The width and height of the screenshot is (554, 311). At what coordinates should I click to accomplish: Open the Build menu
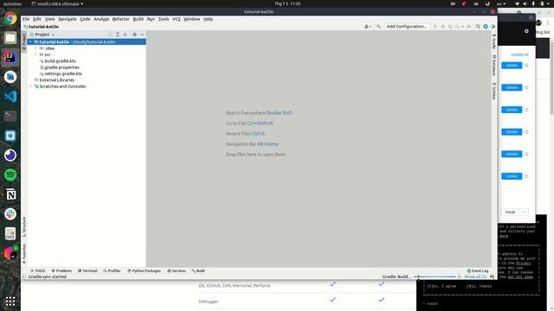point(138,19)
